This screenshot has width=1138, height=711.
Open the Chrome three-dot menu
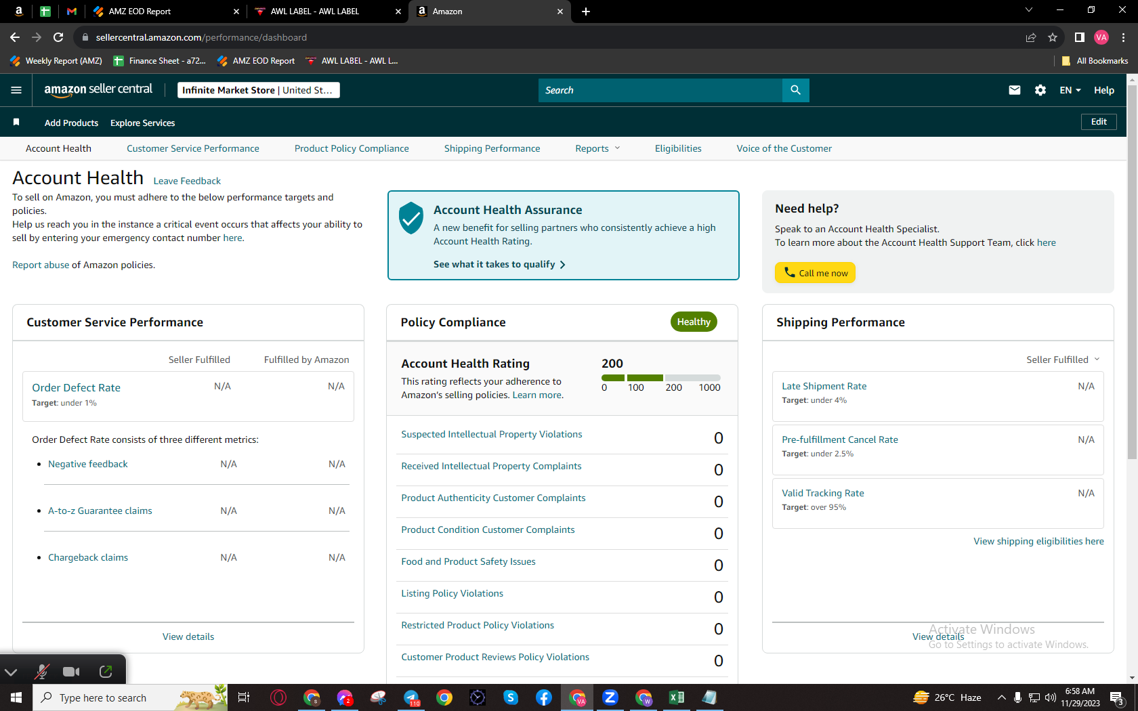pyautogui.click(x=1123, y=37)
